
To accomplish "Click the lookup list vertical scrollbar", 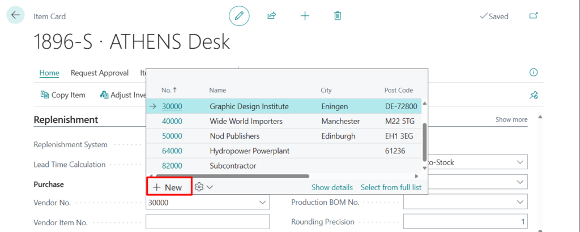I will click(425, 136).
